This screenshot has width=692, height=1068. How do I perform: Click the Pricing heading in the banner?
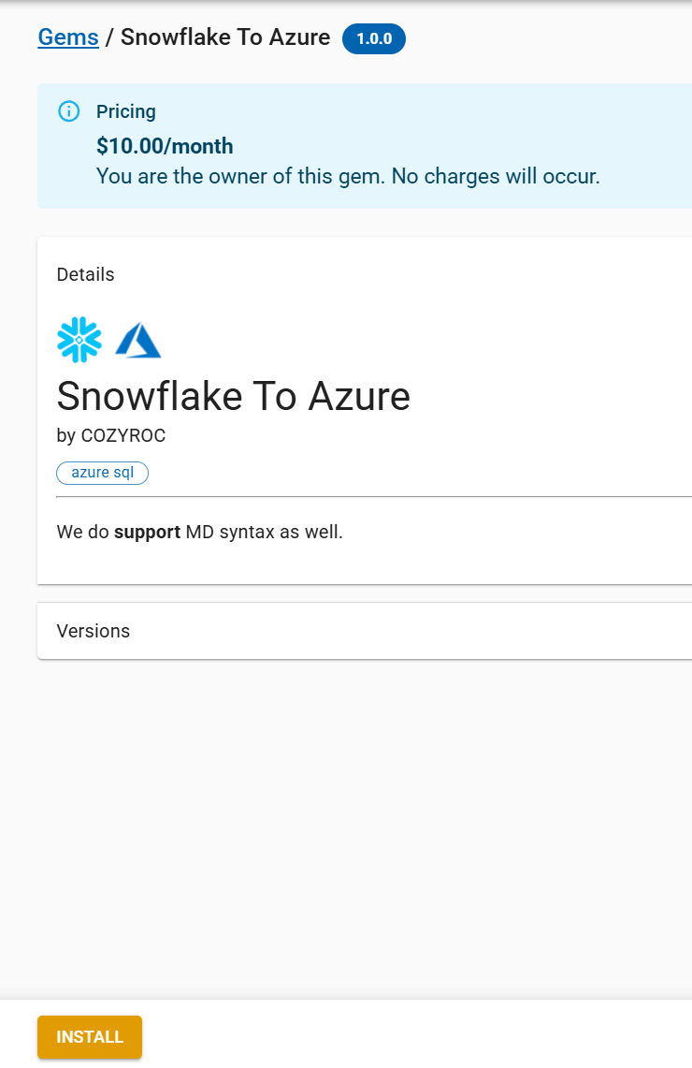(x=126, y=111)
